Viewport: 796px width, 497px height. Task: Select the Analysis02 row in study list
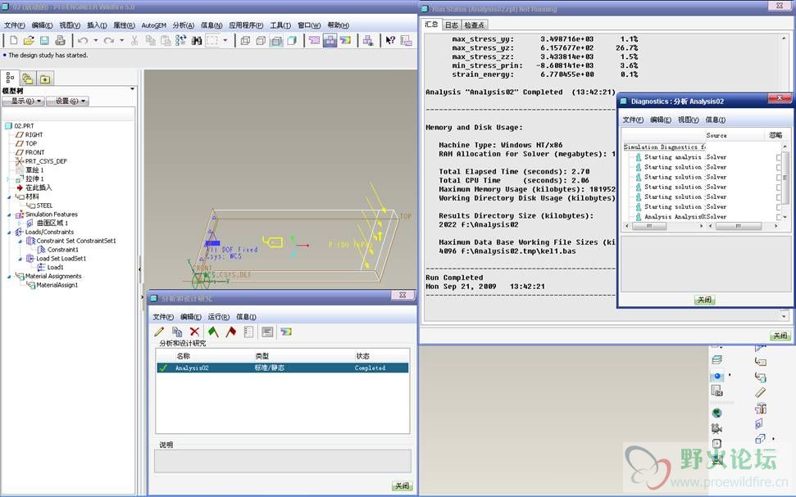click(x=282, y=368)
